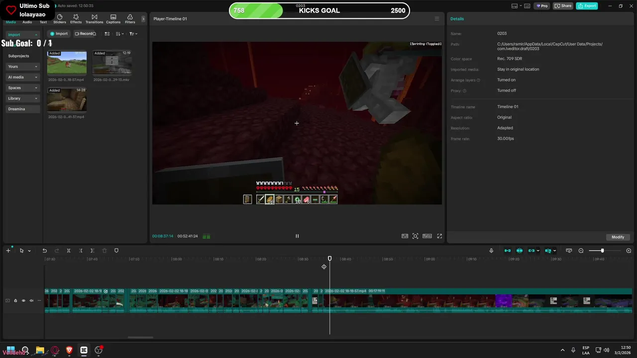Record voiceover with the microphone icon

[491, 251]
